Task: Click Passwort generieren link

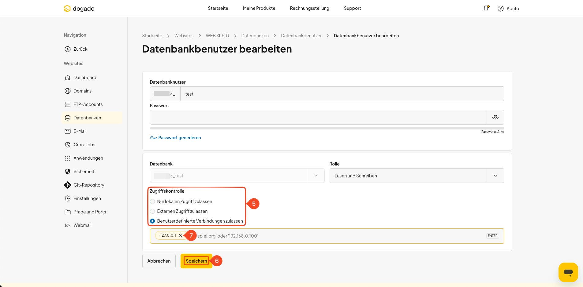Action: (180, 138)
